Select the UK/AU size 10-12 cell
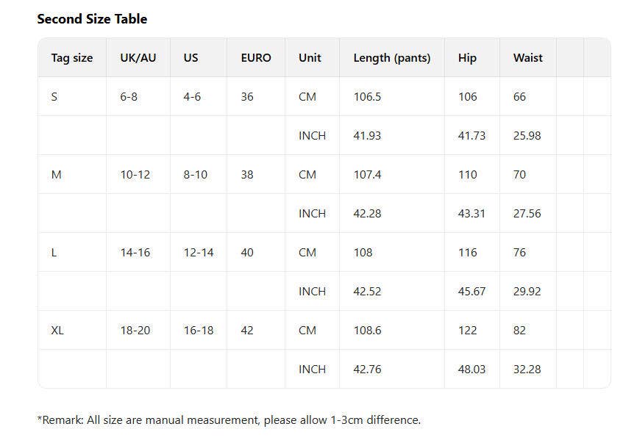 point(135,175)
